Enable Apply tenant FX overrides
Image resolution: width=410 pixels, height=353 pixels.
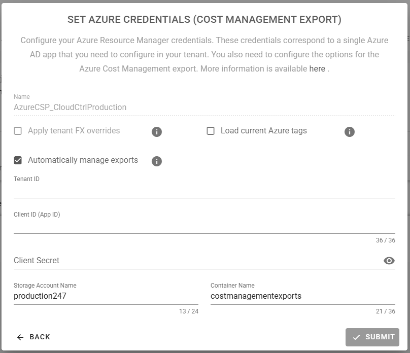click(17, 130)
